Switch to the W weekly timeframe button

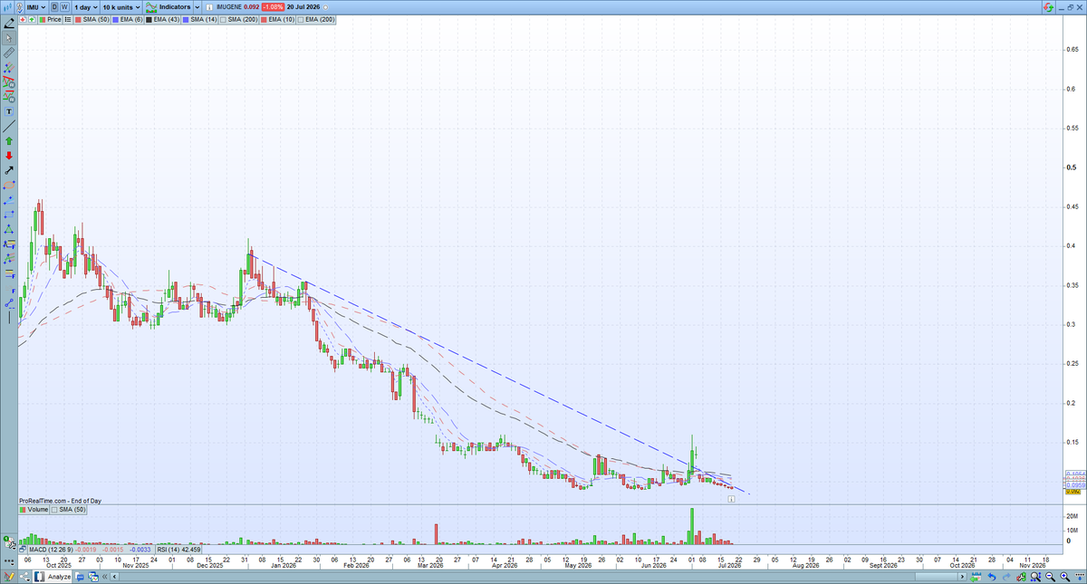(x=64, y=7)
